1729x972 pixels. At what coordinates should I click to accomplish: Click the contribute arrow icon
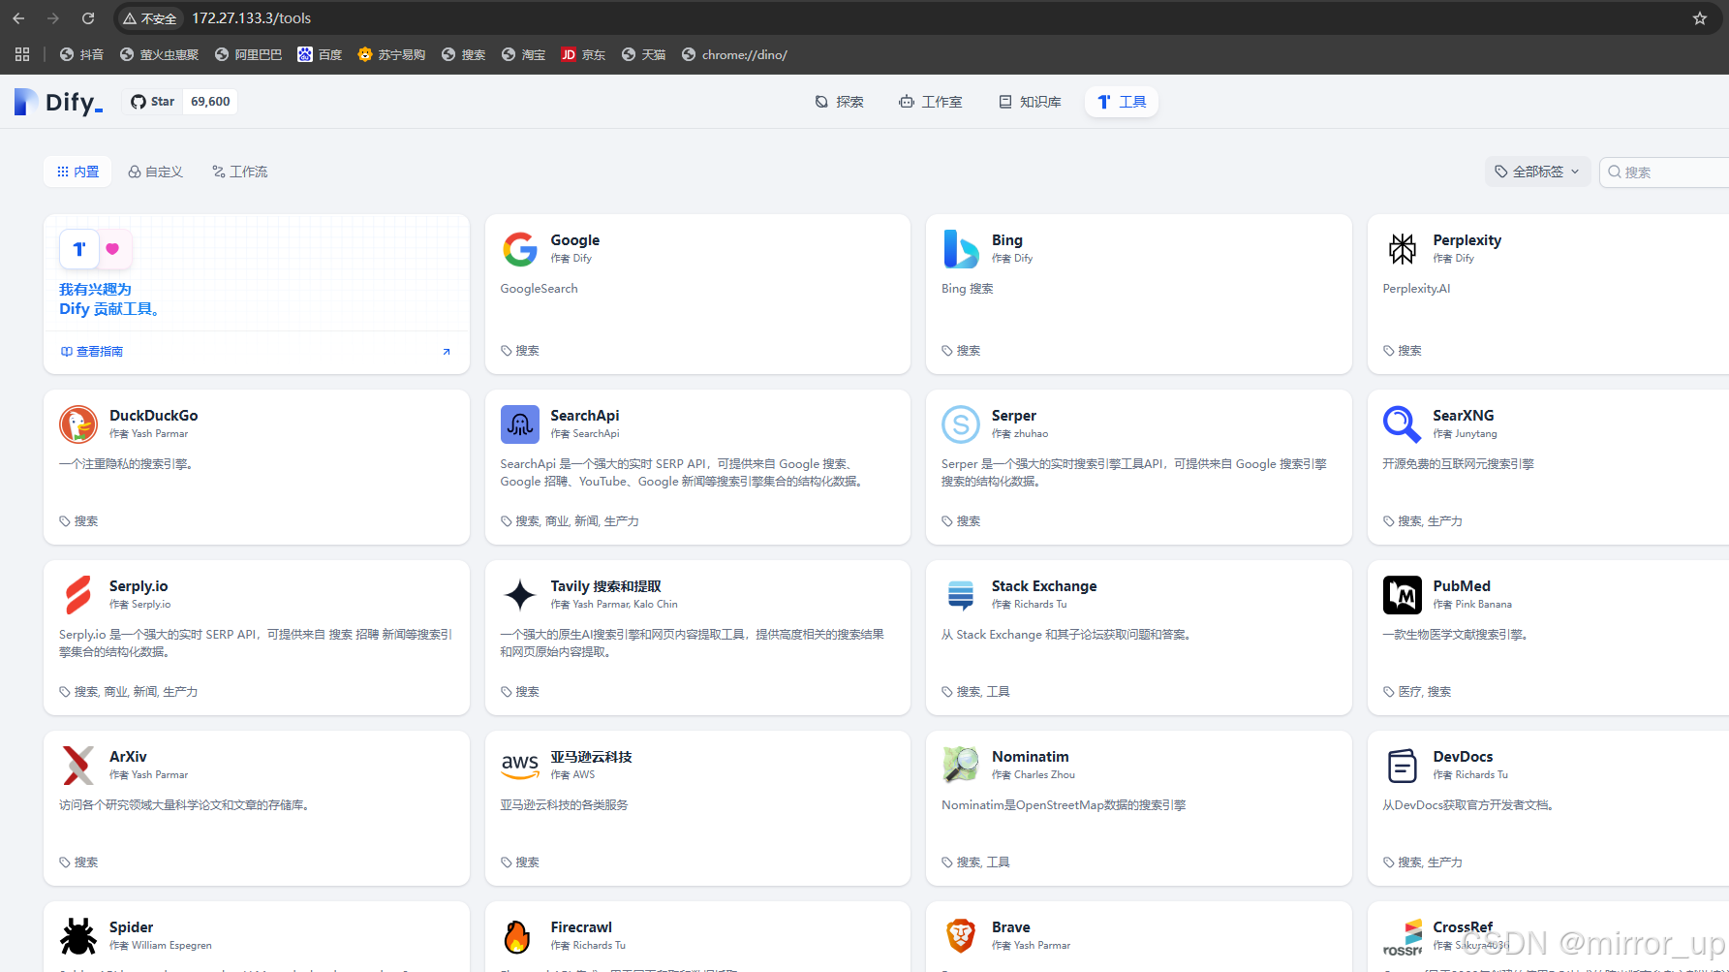447,352
